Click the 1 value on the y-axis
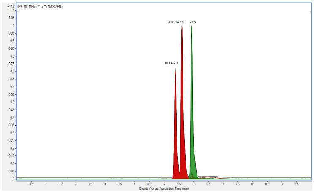The width and height of the screenshot is (314, 193). point(14,26)
